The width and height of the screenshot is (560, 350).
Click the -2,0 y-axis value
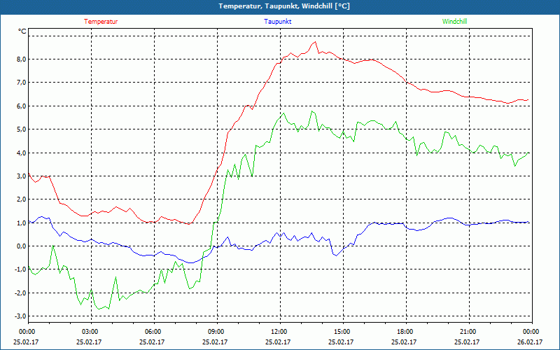point(20,293)
